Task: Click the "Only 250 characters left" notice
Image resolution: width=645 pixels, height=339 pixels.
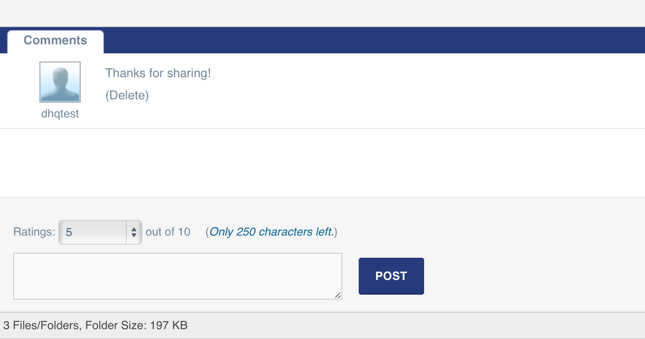Action: point(271,232)
